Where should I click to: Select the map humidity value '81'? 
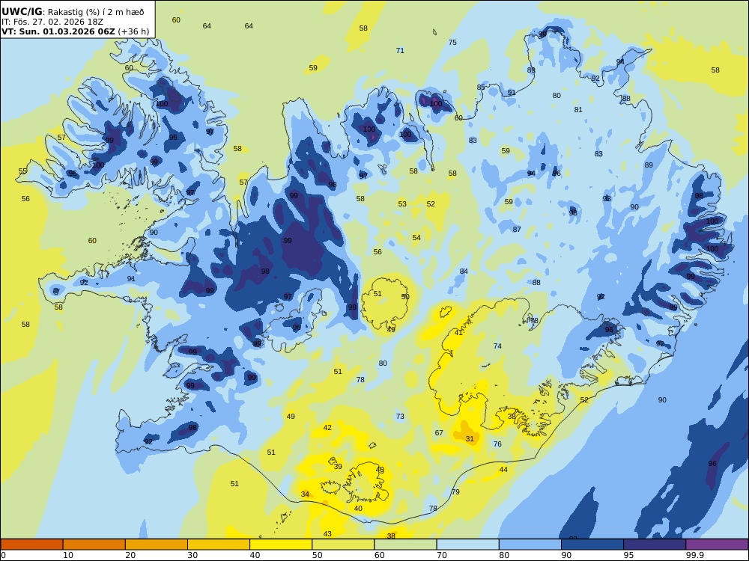578,110
